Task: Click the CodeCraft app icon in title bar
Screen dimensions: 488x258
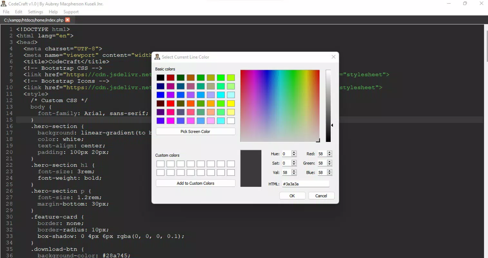Action: (x=4, y=4)
